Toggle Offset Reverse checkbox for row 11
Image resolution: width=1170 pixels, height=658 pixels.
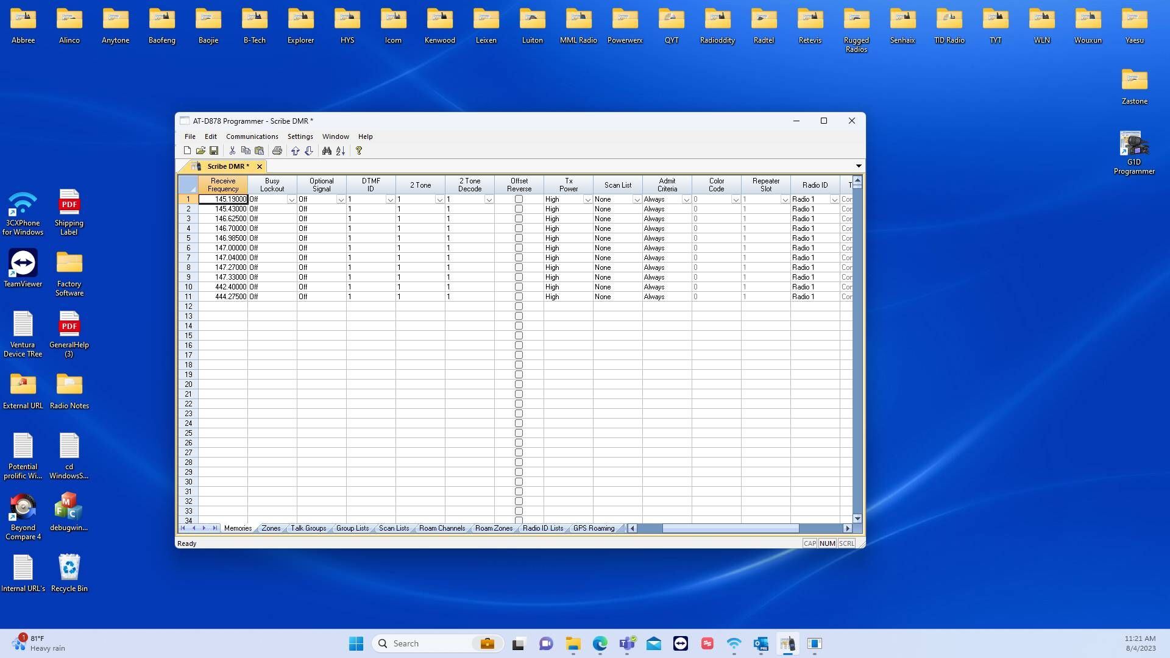tap(519, 297)
